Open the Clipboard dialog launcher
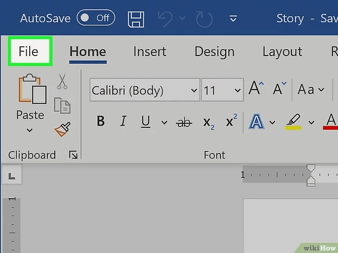Viewport: 338px width, 253px height. tap(73, 155)
